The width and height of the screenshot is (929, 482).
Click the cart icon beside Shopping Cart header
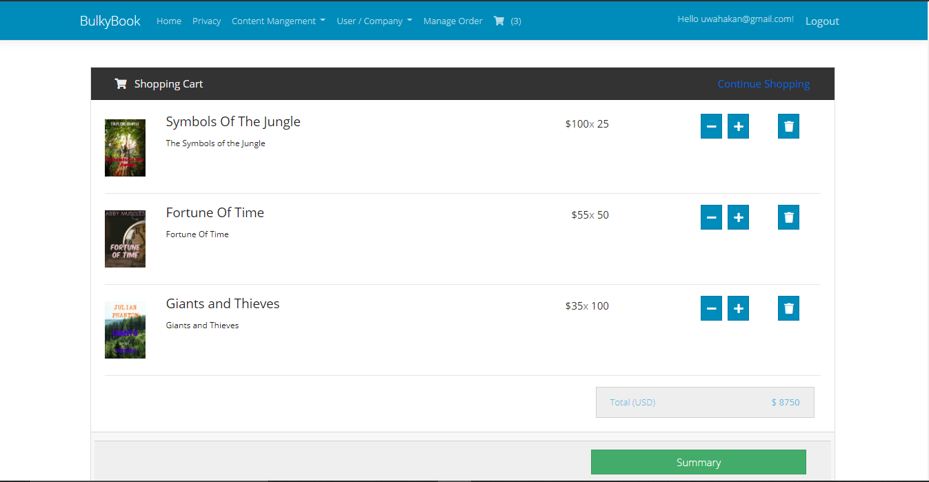pos(120,83)
